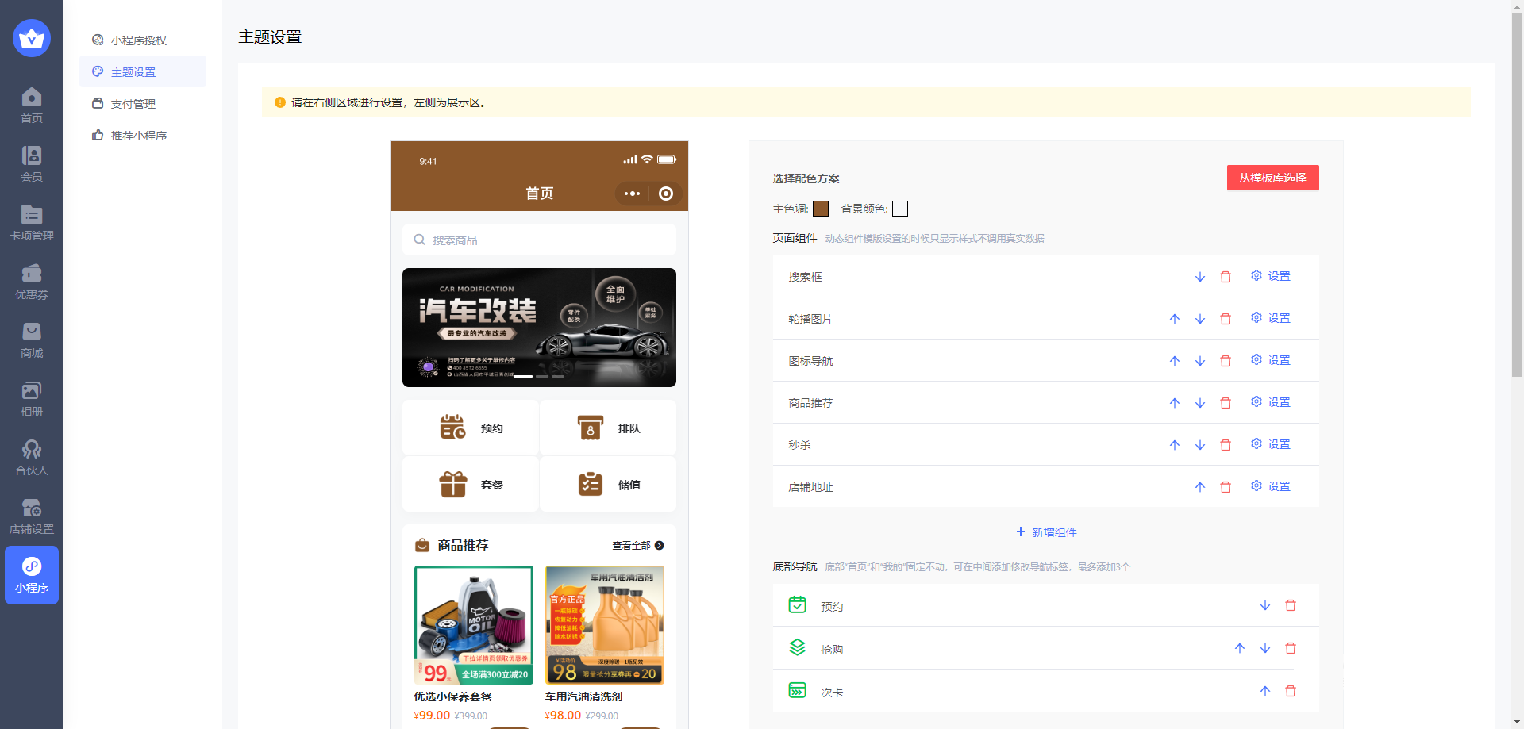Open 设置 for 图标导航 component
The image size is (1524, 729).
(1271, 360)
